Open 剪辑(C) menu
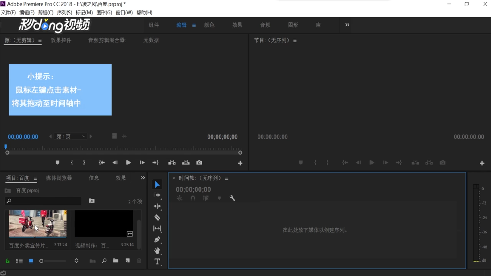 46,13
